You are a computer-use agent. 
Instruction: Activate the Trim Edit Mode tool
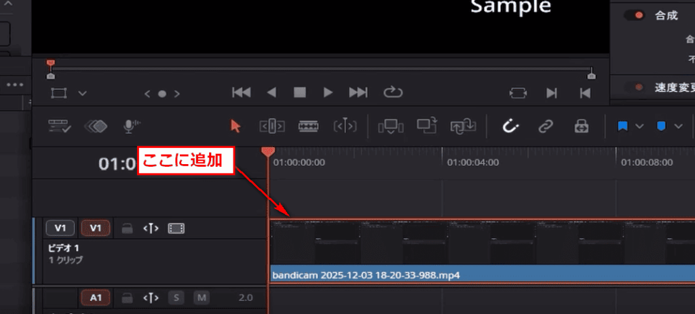point(271,126)
